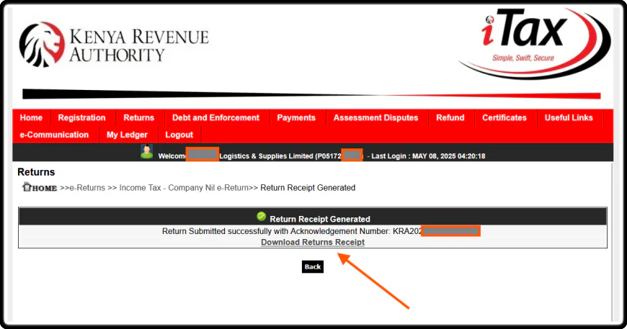
Task: Open Debt and Enforcement menu
Action: [216, 117]
